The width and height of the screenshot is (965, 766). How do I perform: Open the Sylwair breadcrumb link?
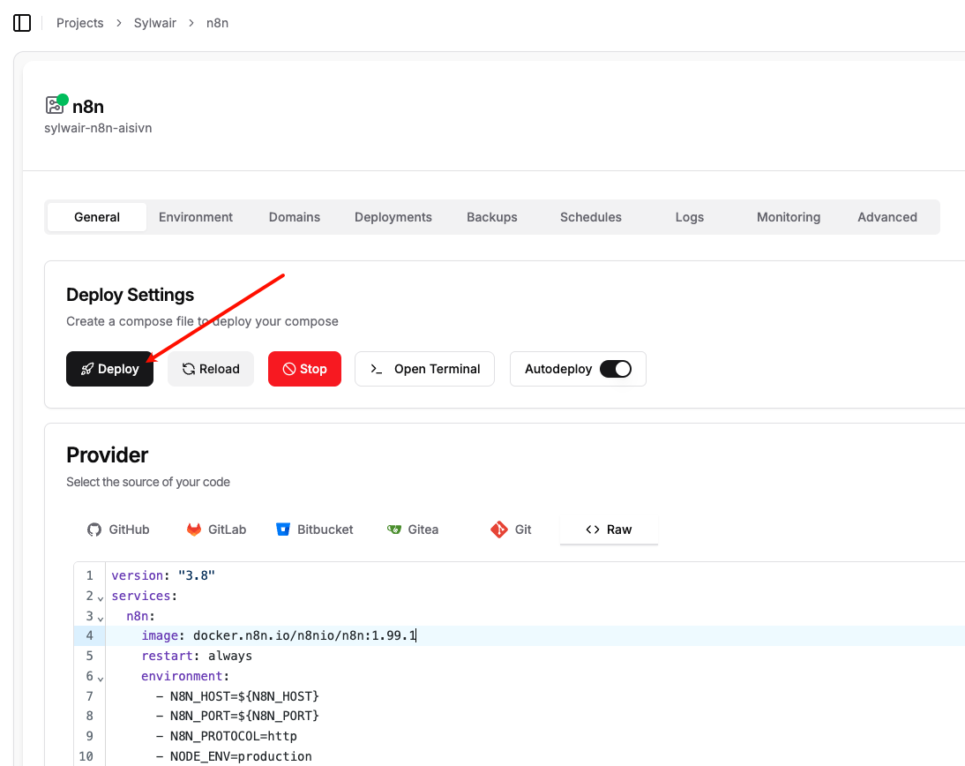[x=155, y=23]
